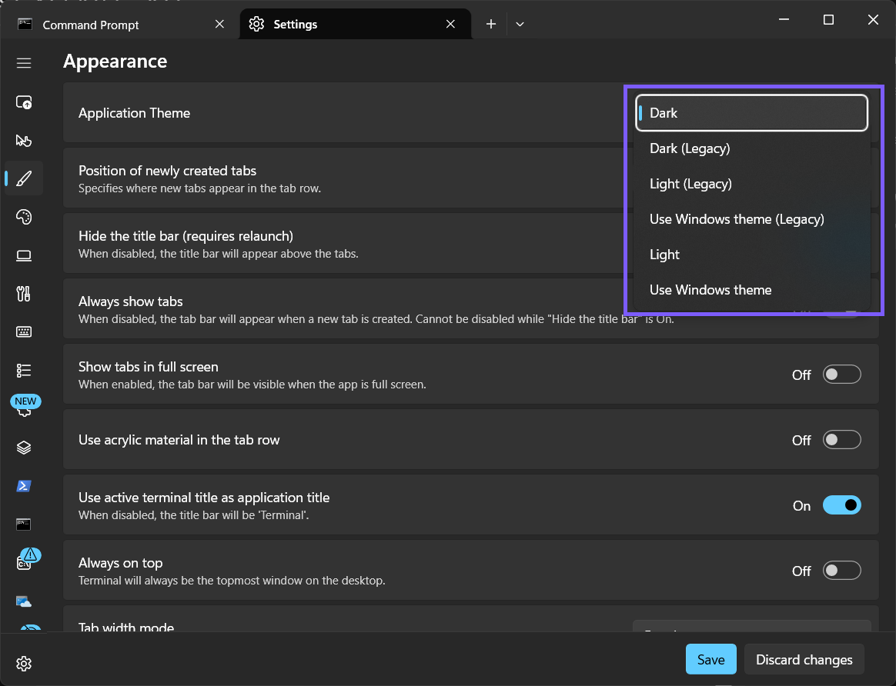Toggle Show tabs in full screen

point(841,375)
